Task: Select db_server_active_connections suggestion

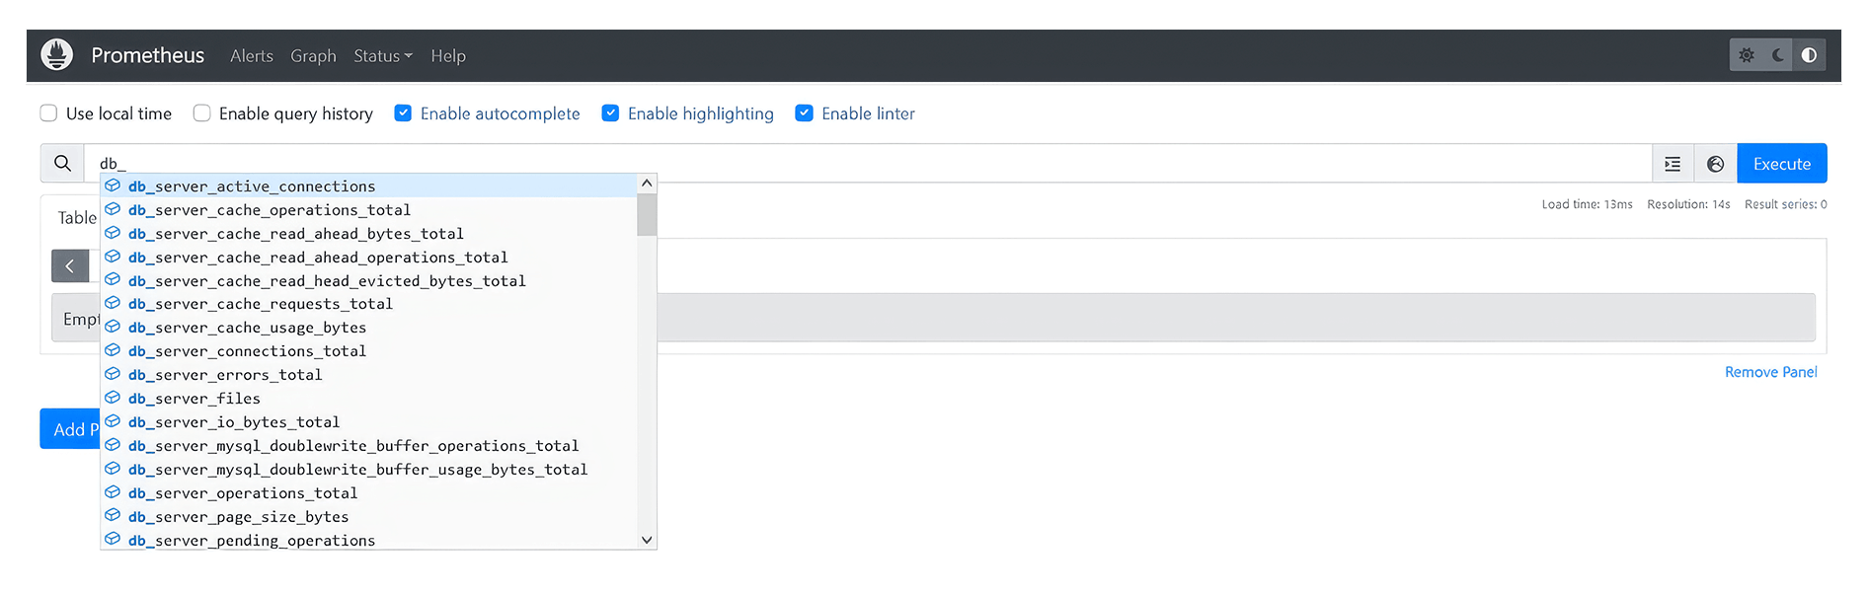Action: click(x=252, y=186)
